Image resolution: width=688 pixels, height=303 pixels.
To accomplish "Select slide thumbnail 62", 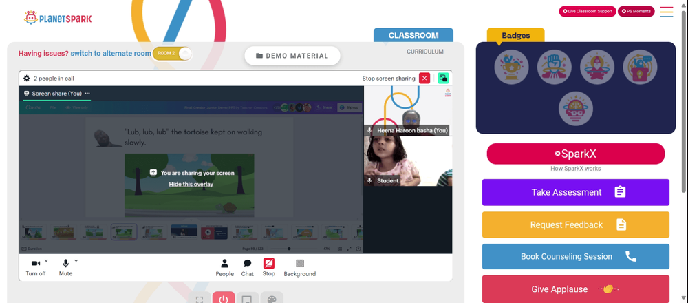I will [x=214, y=232].
